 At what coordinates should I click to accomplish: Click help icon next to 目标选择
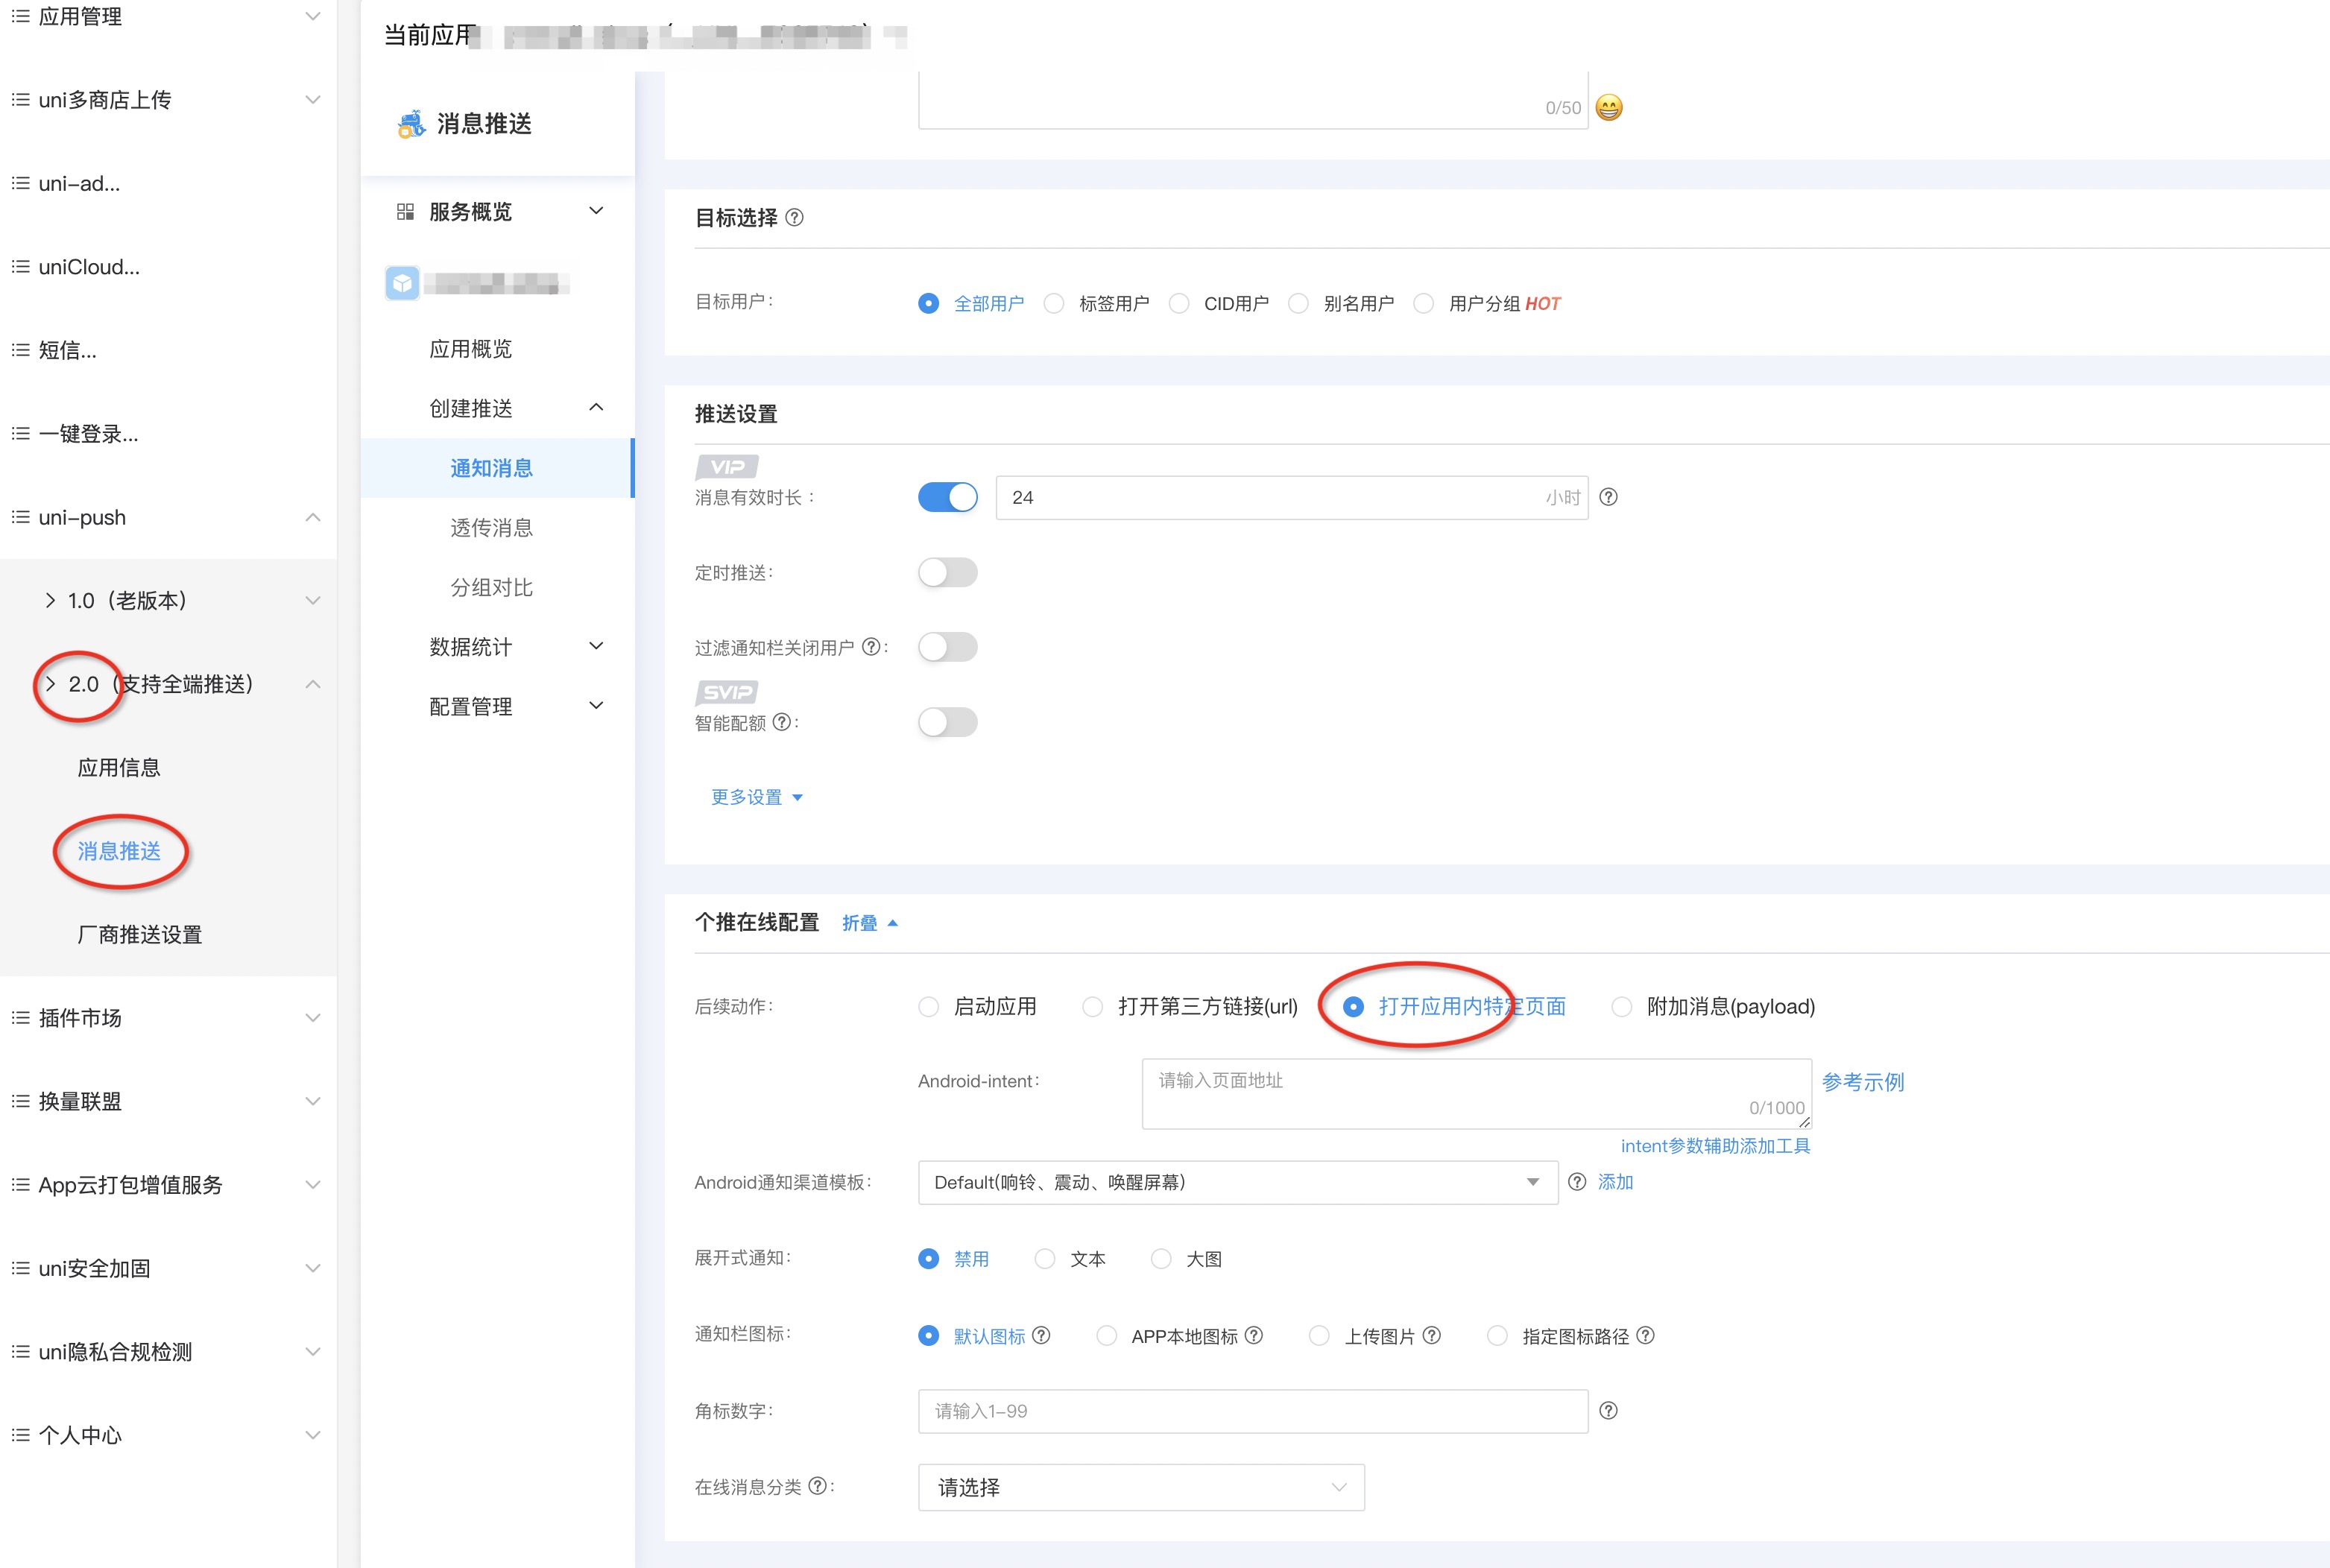click(794, 218)
